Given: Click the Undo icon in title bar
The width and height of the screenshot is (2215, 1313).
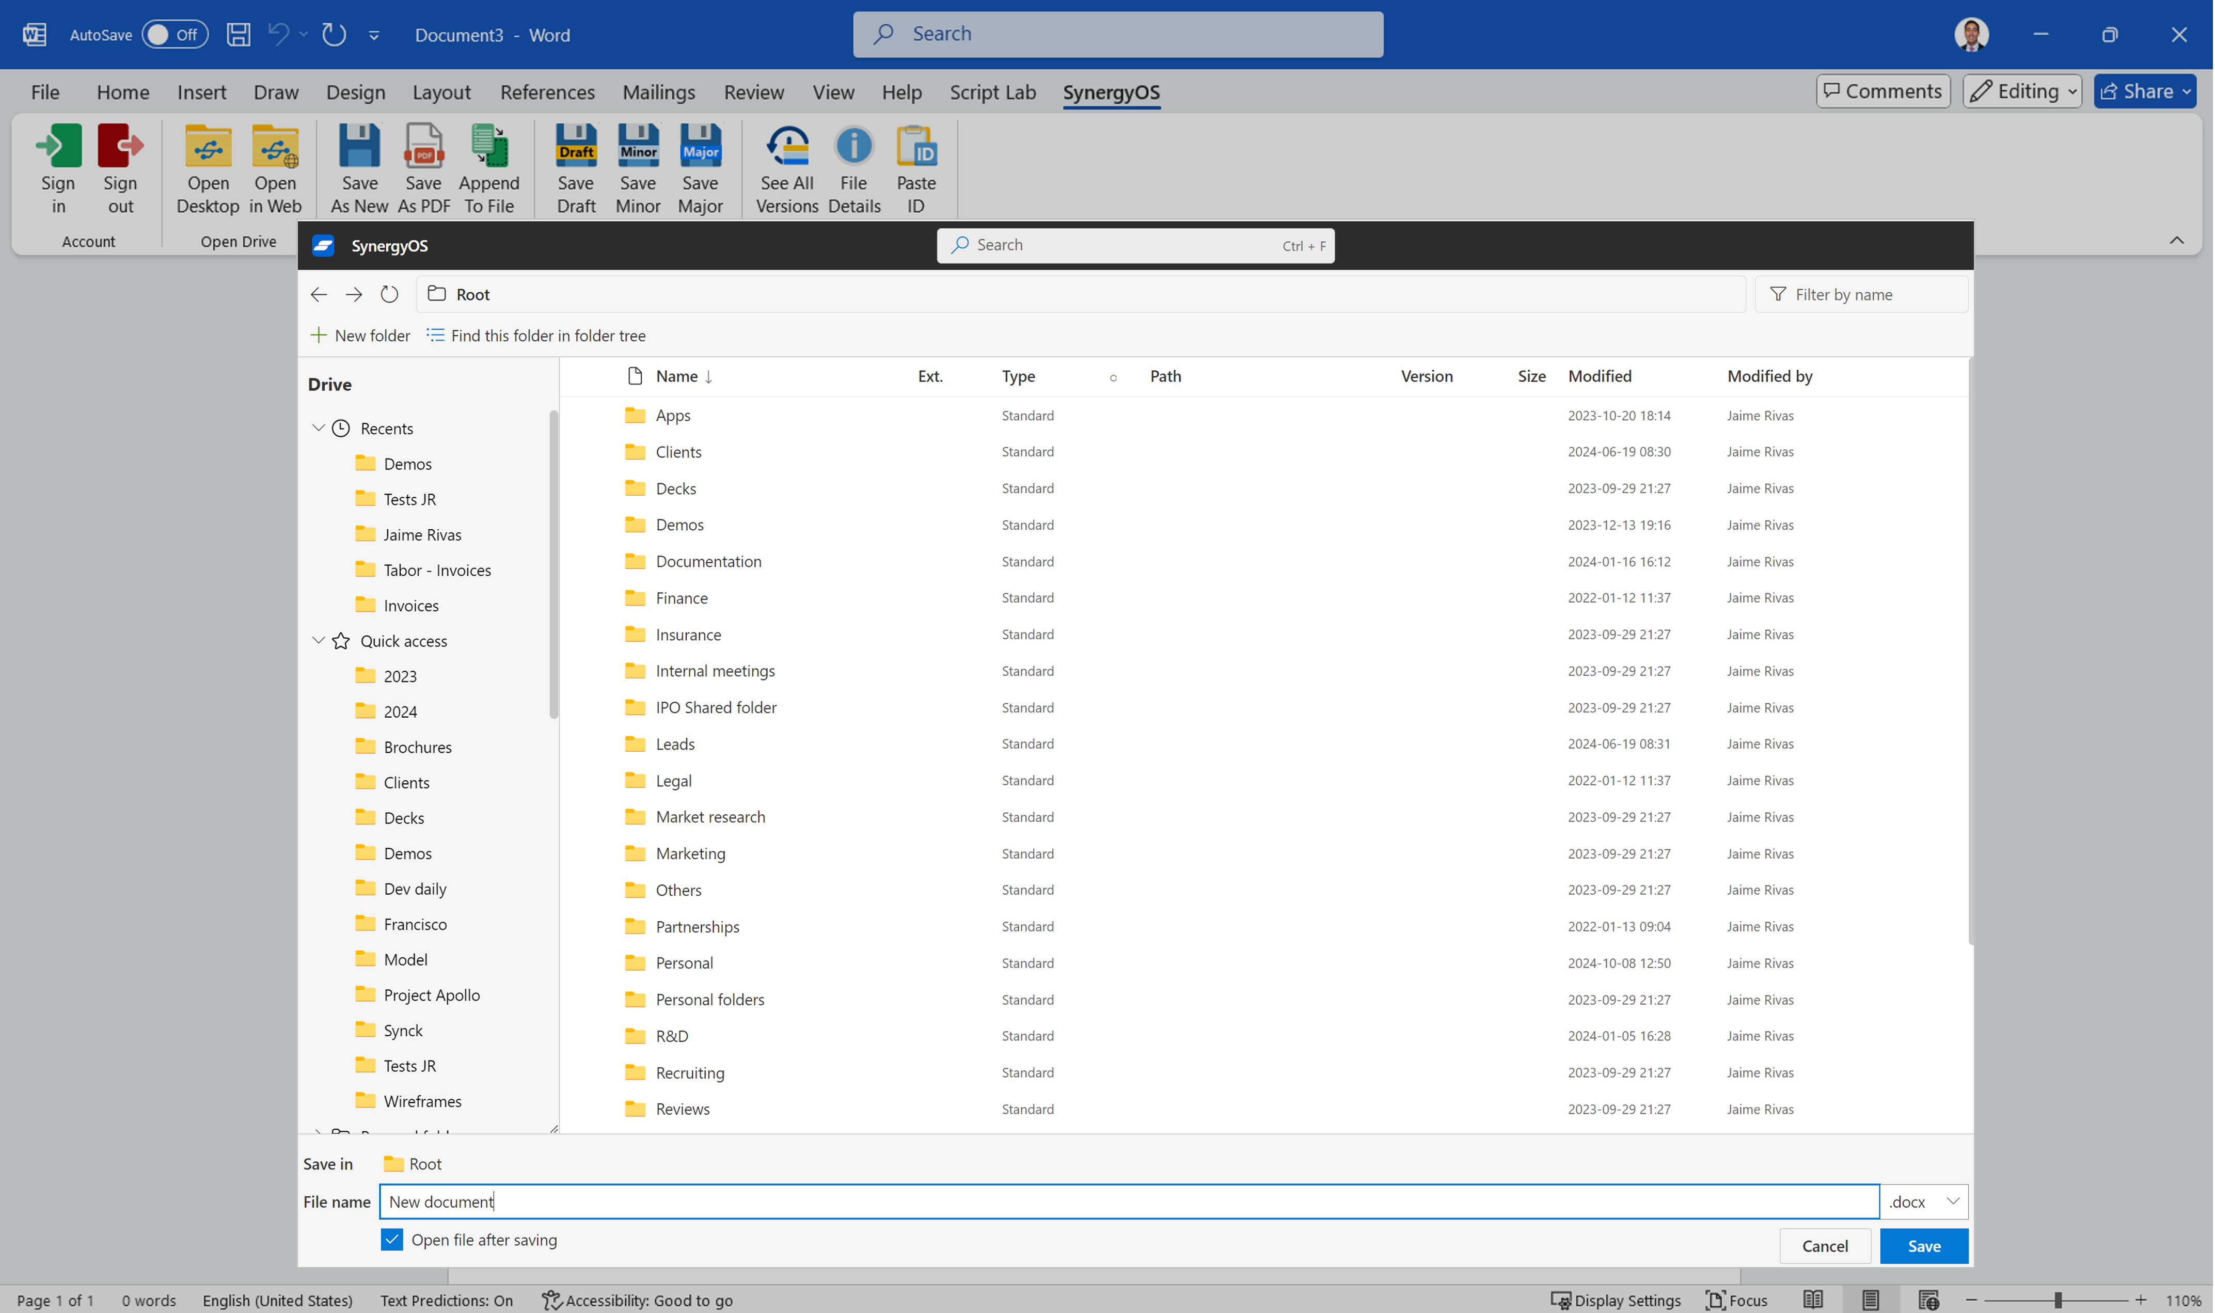Looking at the screenshot, I should click(x=279, y=35).
